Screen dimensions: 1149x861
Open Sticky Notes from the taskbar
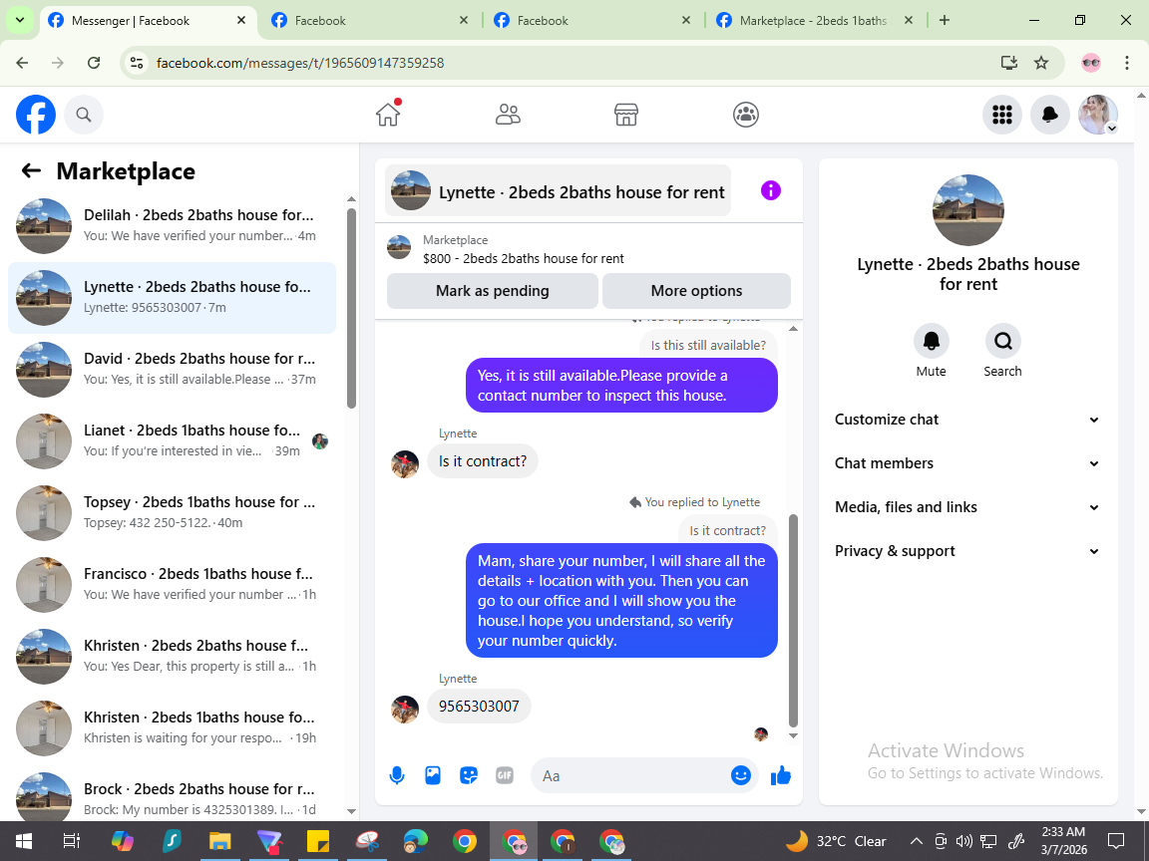(x=318, y=841)
